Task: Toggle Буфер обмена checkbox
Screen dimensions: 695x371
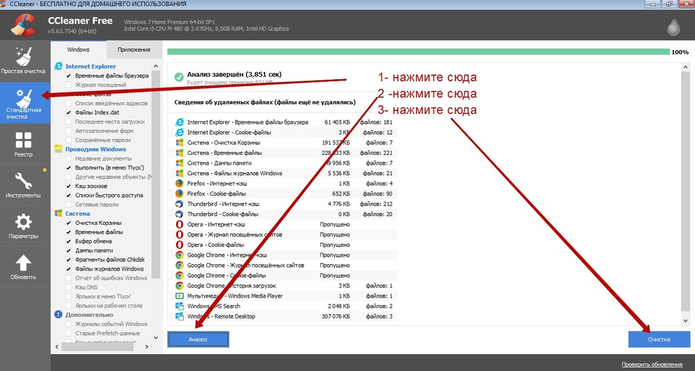Action: (69, 242)
